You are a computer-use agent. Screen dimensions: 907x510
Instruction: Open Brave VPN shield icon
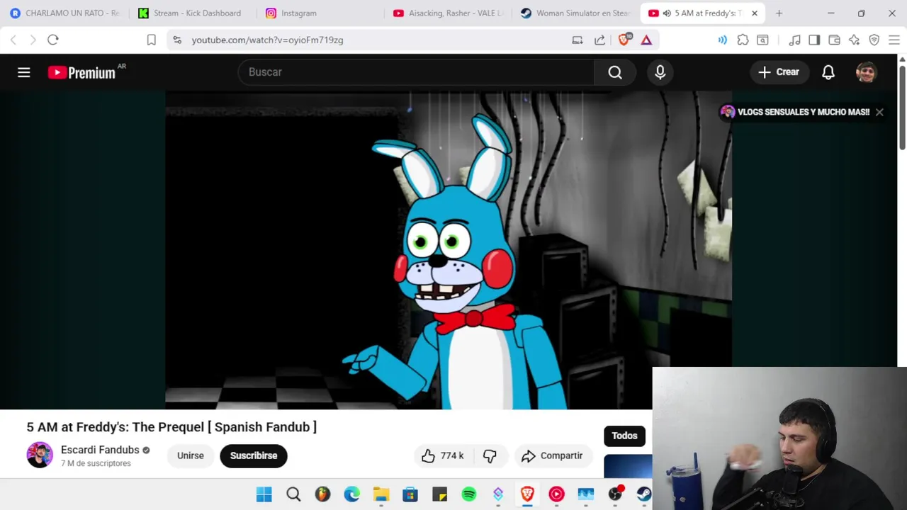pos(874,40)
